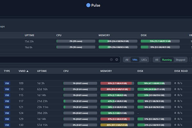Click node memory bar 29% (18.4 GB/62.6 GB)

click(118, 47)
